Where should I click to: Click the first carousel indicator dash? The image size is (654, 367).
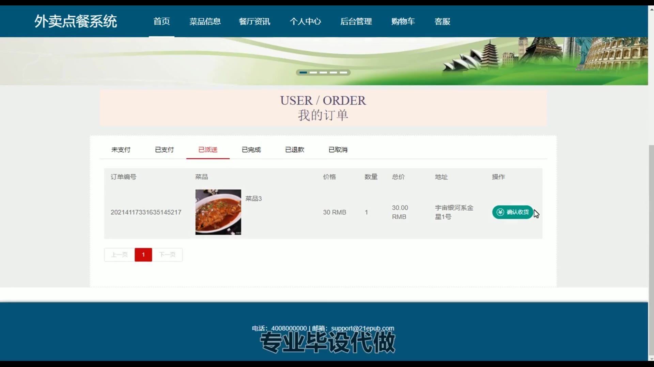[303, 72]
